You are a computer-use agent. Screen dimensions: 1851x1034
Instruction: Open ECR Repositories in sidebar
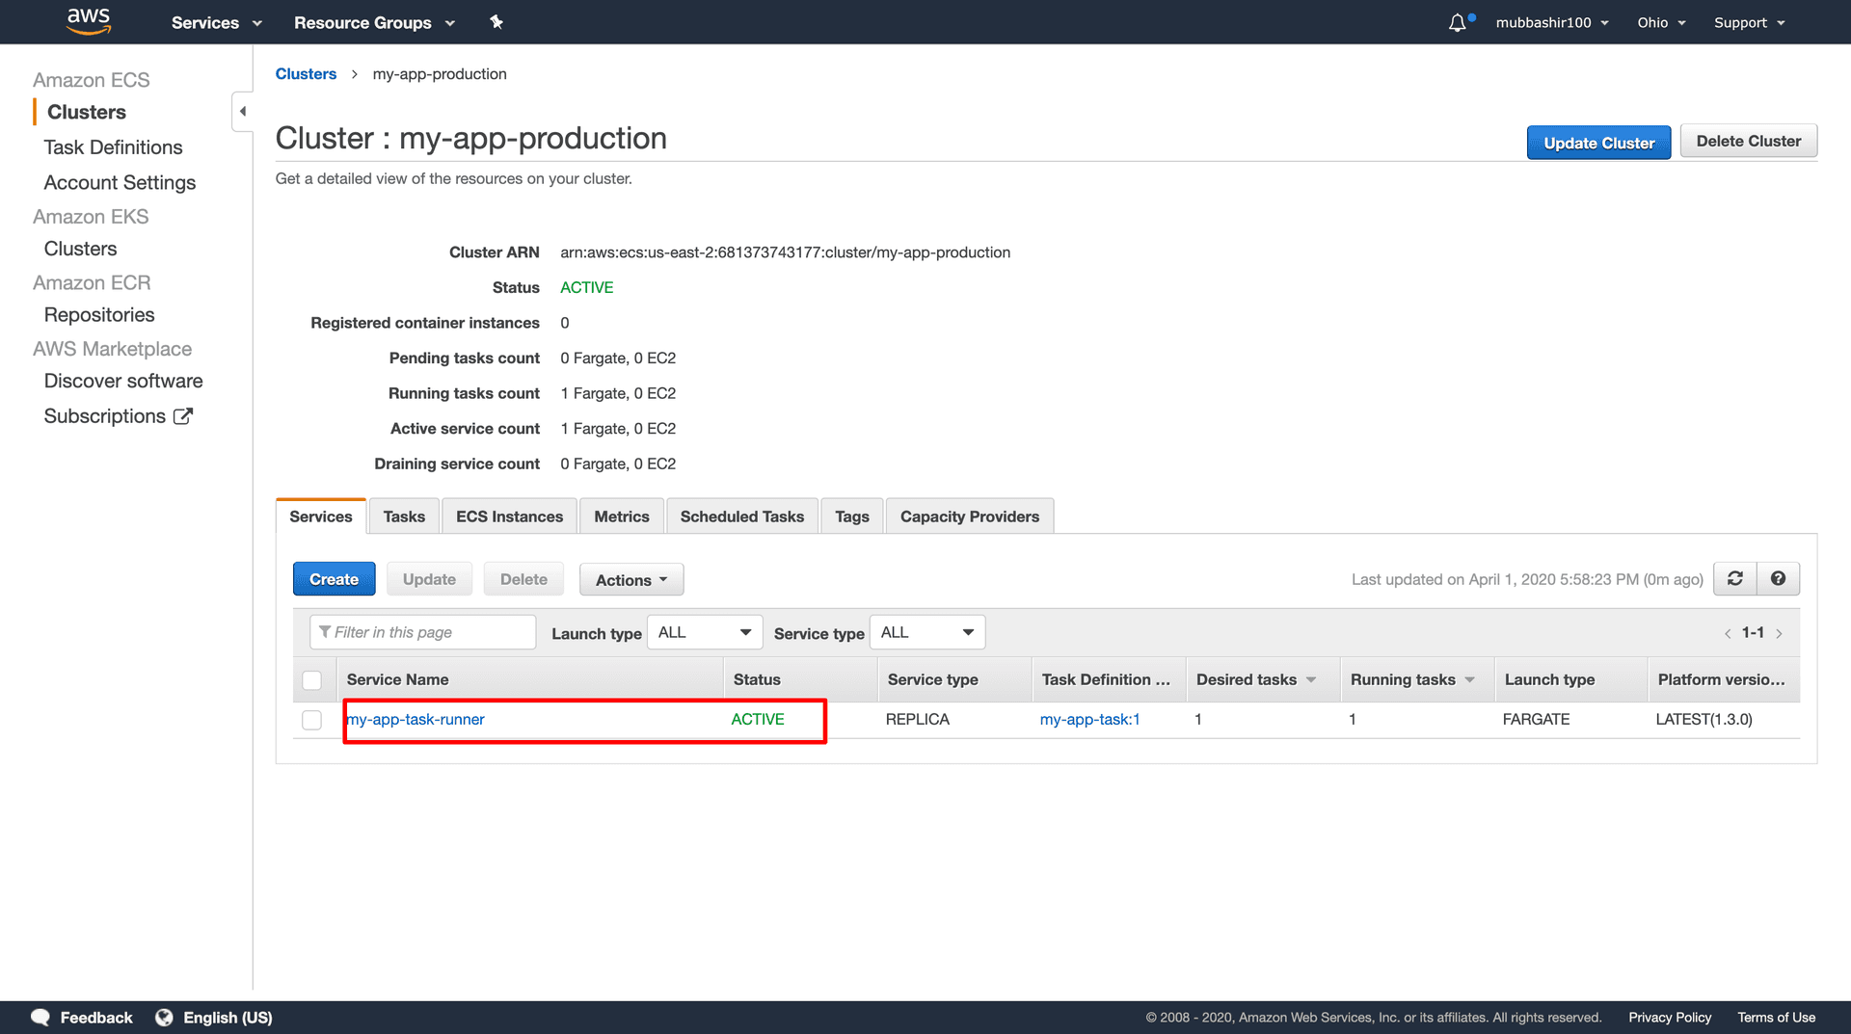(x=99, y=315)
